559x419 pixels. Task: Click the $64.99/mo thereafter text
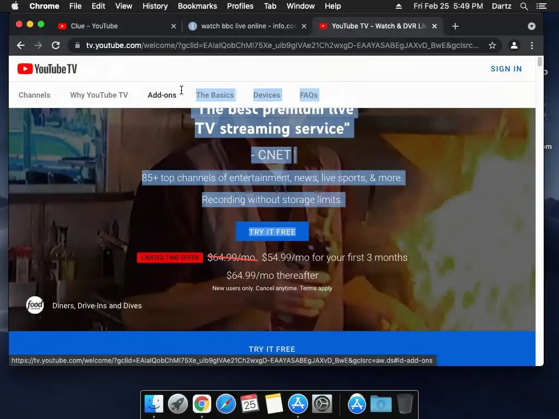(x=272, y=276)
